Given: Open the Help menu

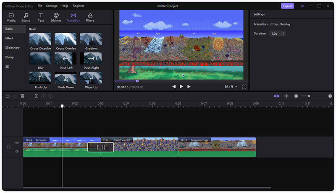Looking at the screenshot, I should point(65,6).
